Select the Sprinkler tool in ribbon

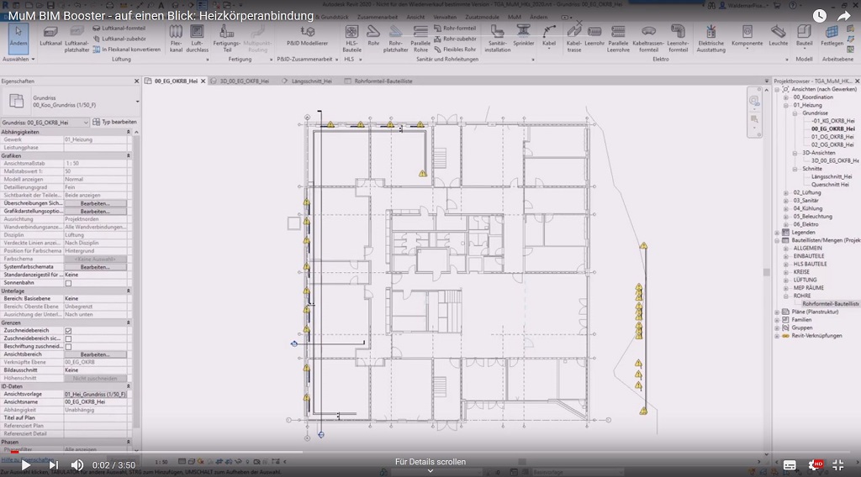pos(523,35)
